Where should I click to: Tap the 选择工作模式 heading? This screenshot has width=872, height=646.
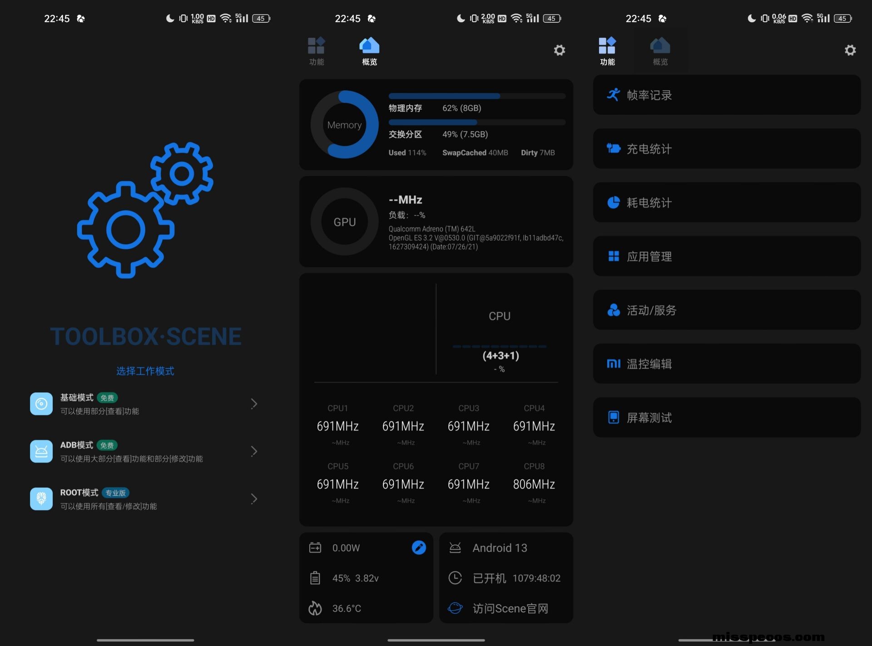pyautogui.click(x=145, y=371)
